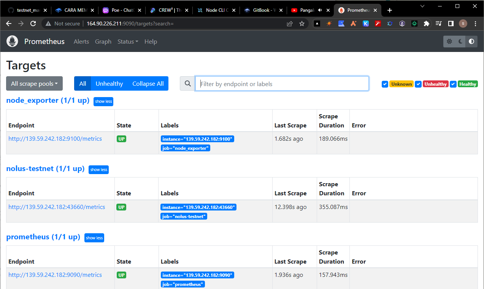Screen dimensions: 484x289
Task: Click the search magnifier icon beside the filter box
Action: point(187,83)
